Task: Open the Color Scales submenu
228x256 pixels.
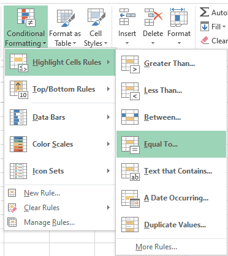Action: tap(60, 144)
